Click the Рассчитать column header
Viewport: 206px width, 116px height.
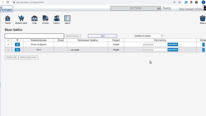click(x=160, y=40)
